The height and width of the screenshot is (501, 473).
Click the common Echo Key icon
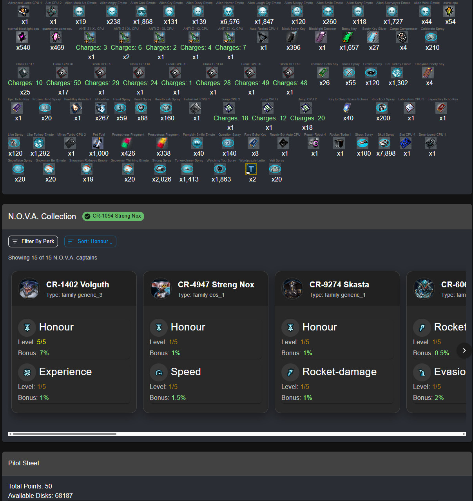click(x=323, y=73)
